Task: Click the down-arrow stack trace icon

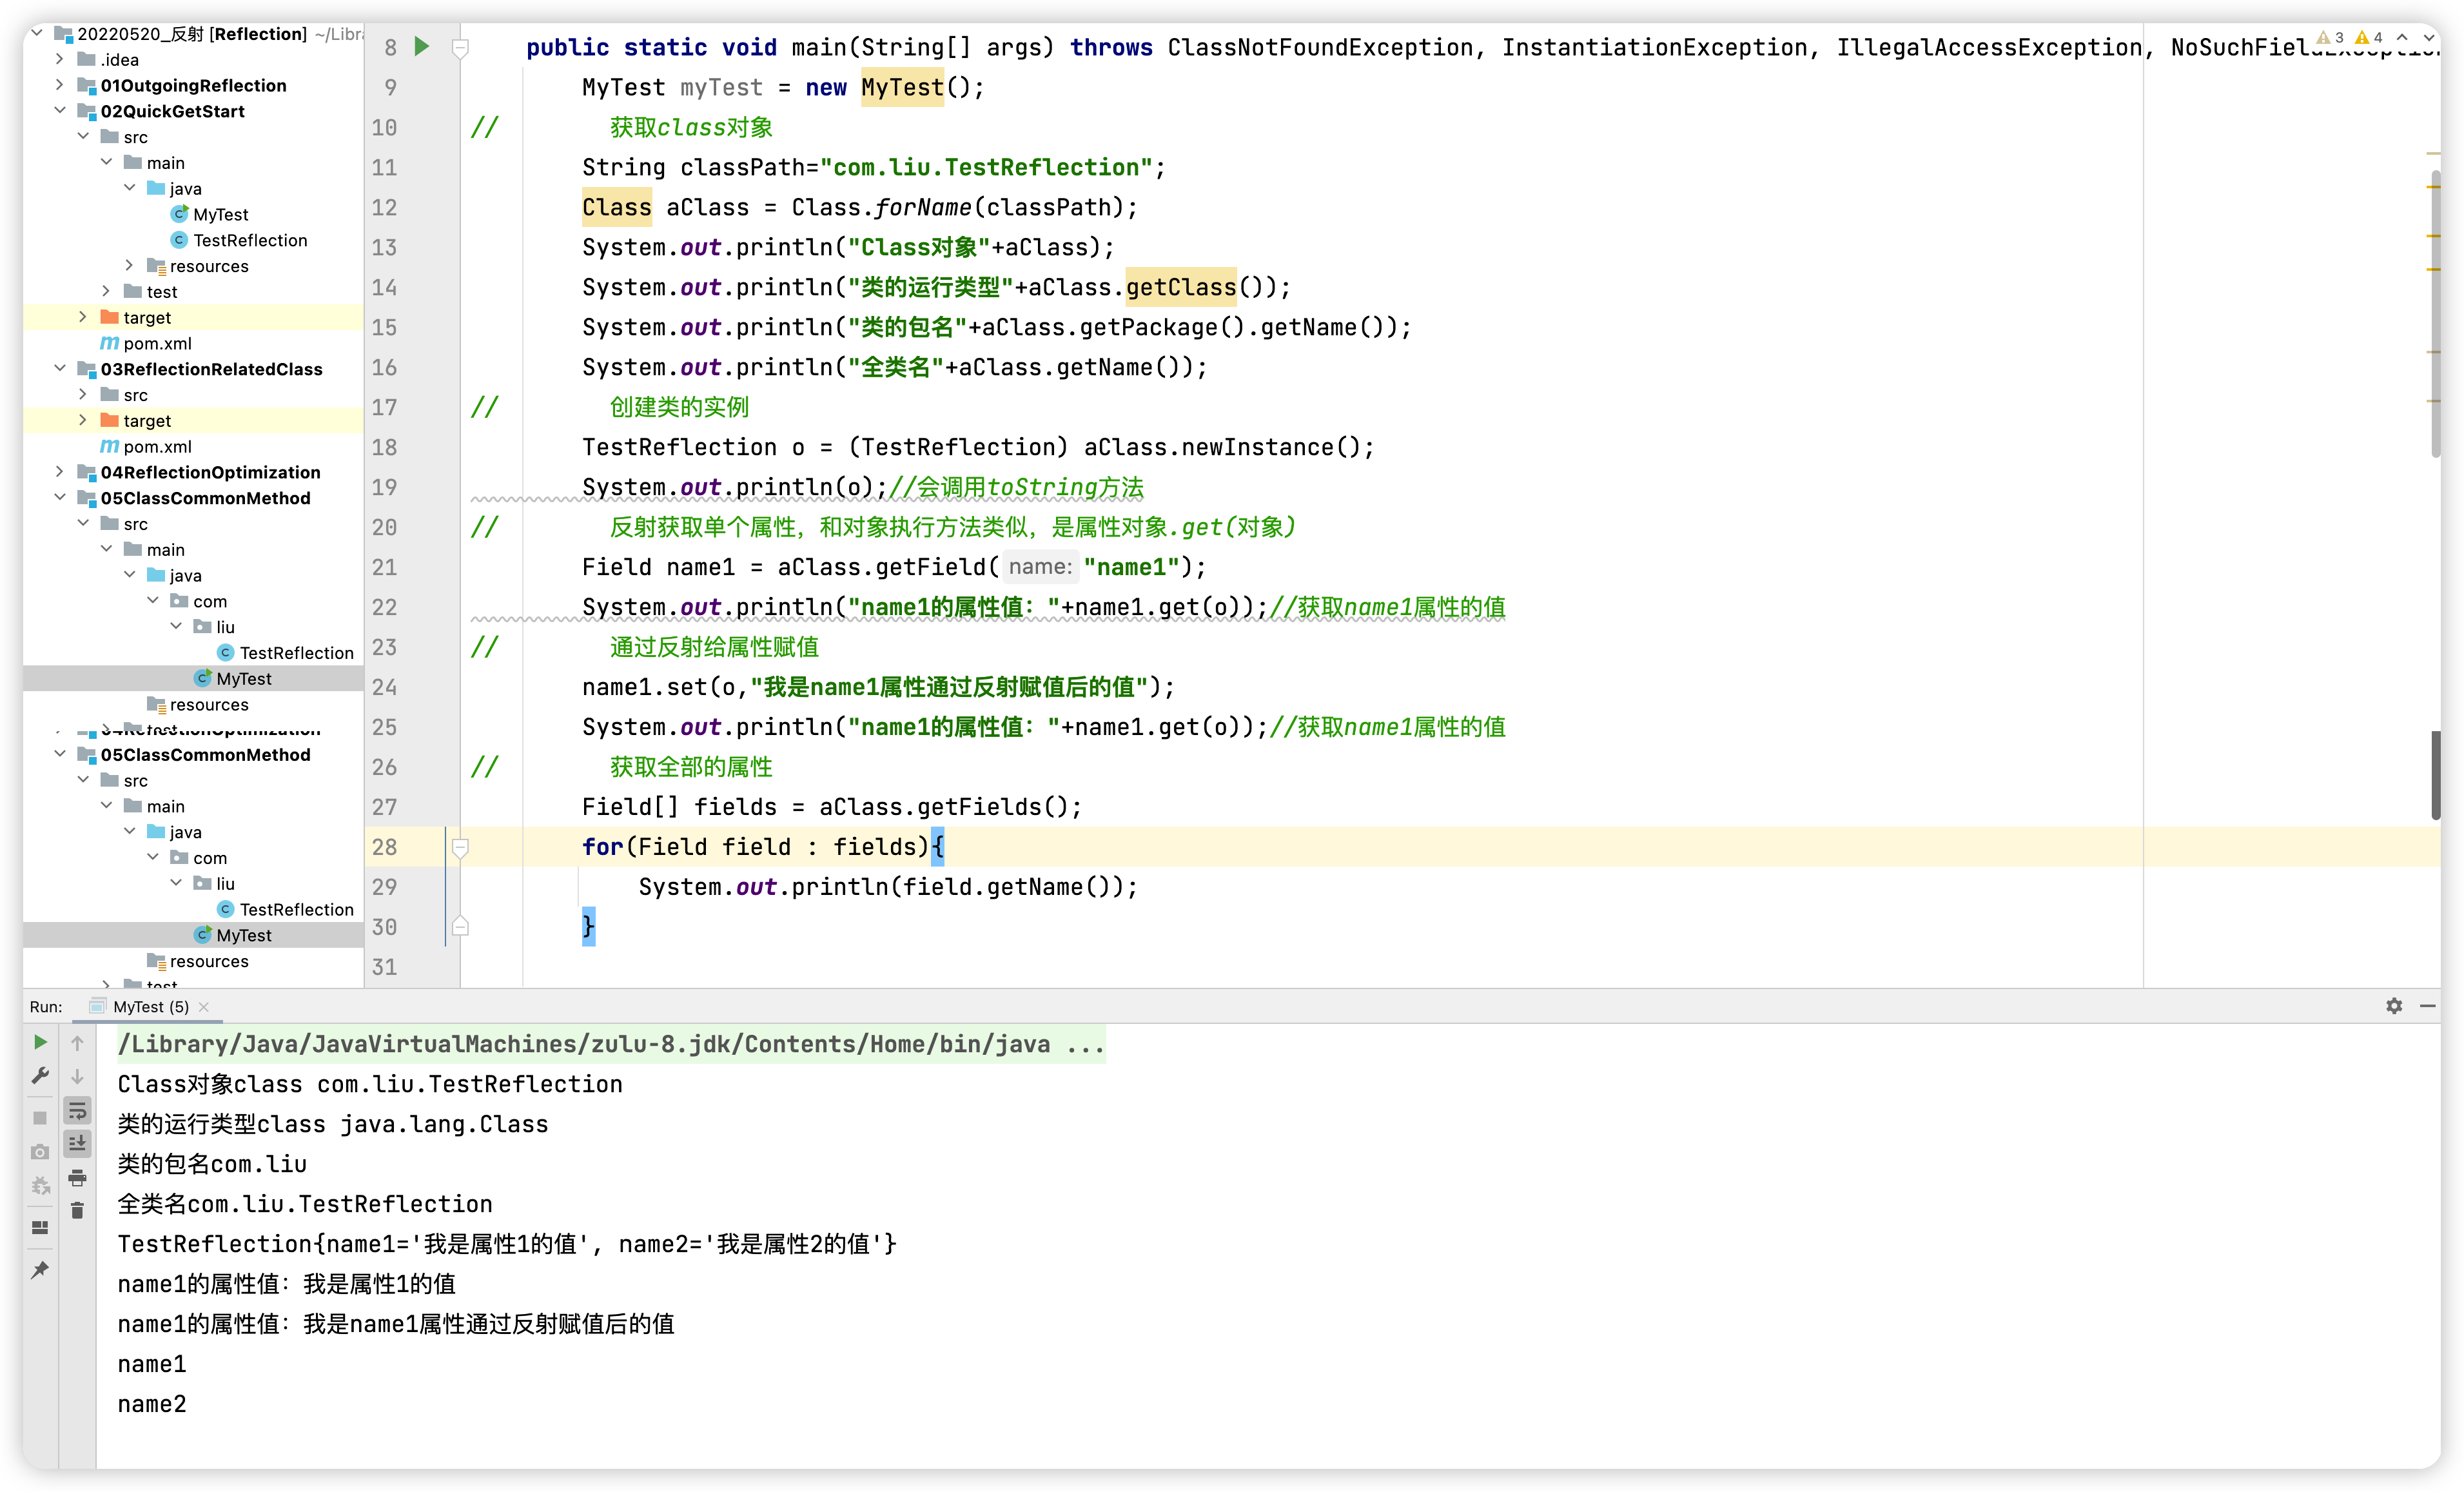Action: (77, 1077)
